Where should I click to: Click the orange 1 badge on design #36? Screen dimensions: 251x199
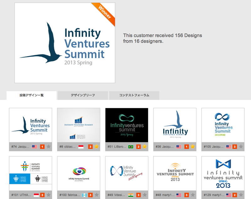pos(186,147)
